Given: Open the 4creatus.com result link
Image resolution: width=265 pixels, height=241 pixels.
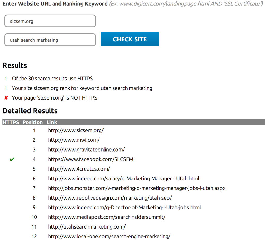Looking at the screenshot, I should [x=79, y=169].
